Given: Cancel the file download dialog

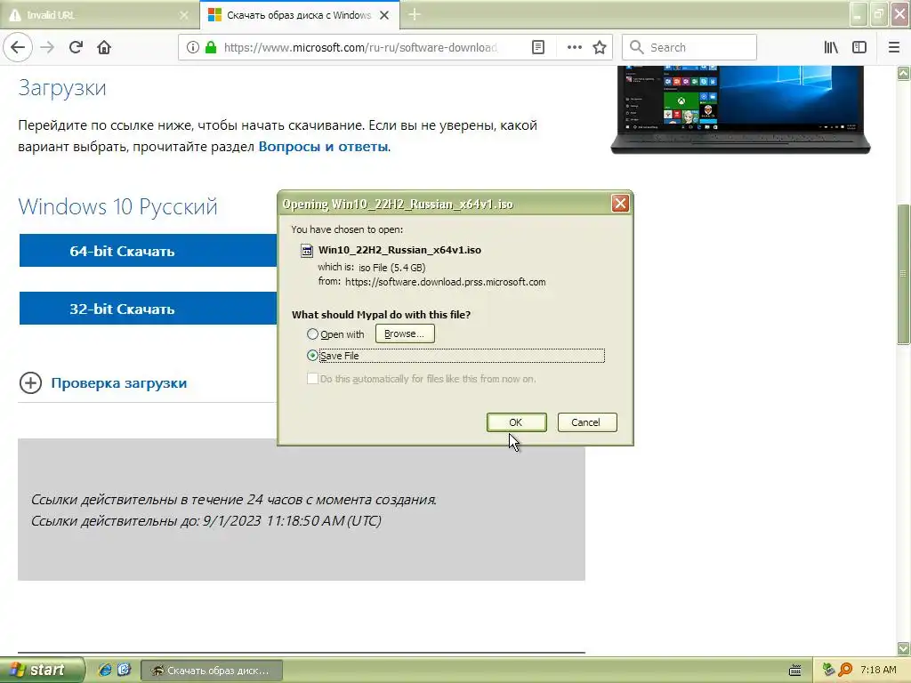Looking at the screenshot, I should 587,422.
